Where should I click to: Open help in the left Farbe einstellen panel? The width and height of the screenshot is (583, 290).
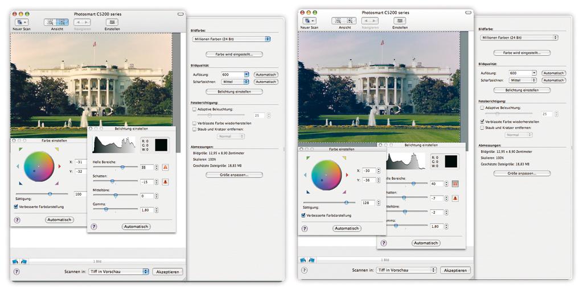pos(17,220)
